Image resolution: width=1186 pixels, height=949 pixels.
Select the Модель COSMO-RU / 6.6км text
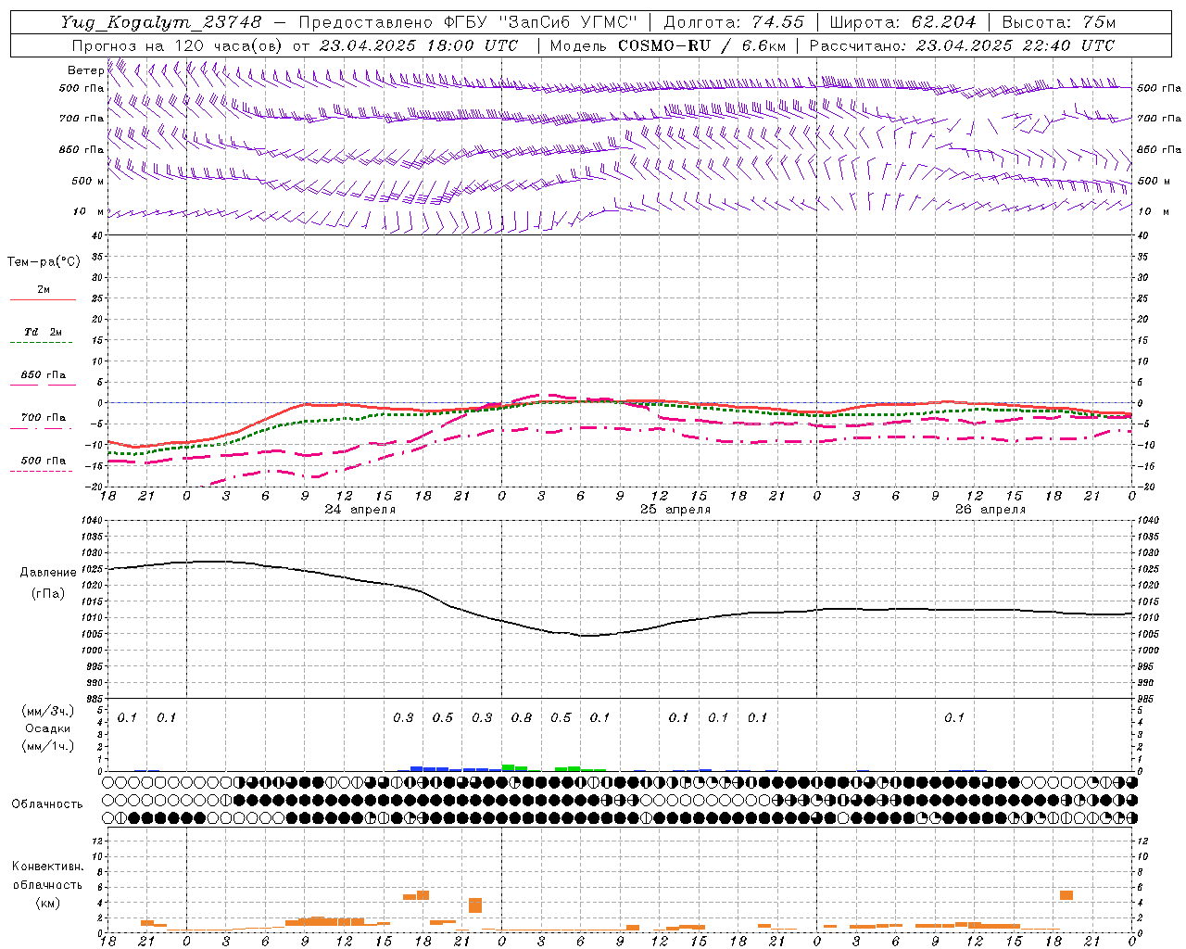(x=668, y=45)
